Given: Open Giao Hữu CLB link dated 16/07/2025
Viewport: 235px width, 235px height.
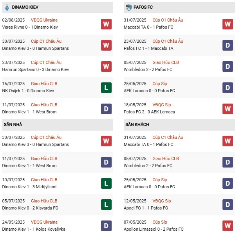Looking at the screenshot, I should (44, 84).
